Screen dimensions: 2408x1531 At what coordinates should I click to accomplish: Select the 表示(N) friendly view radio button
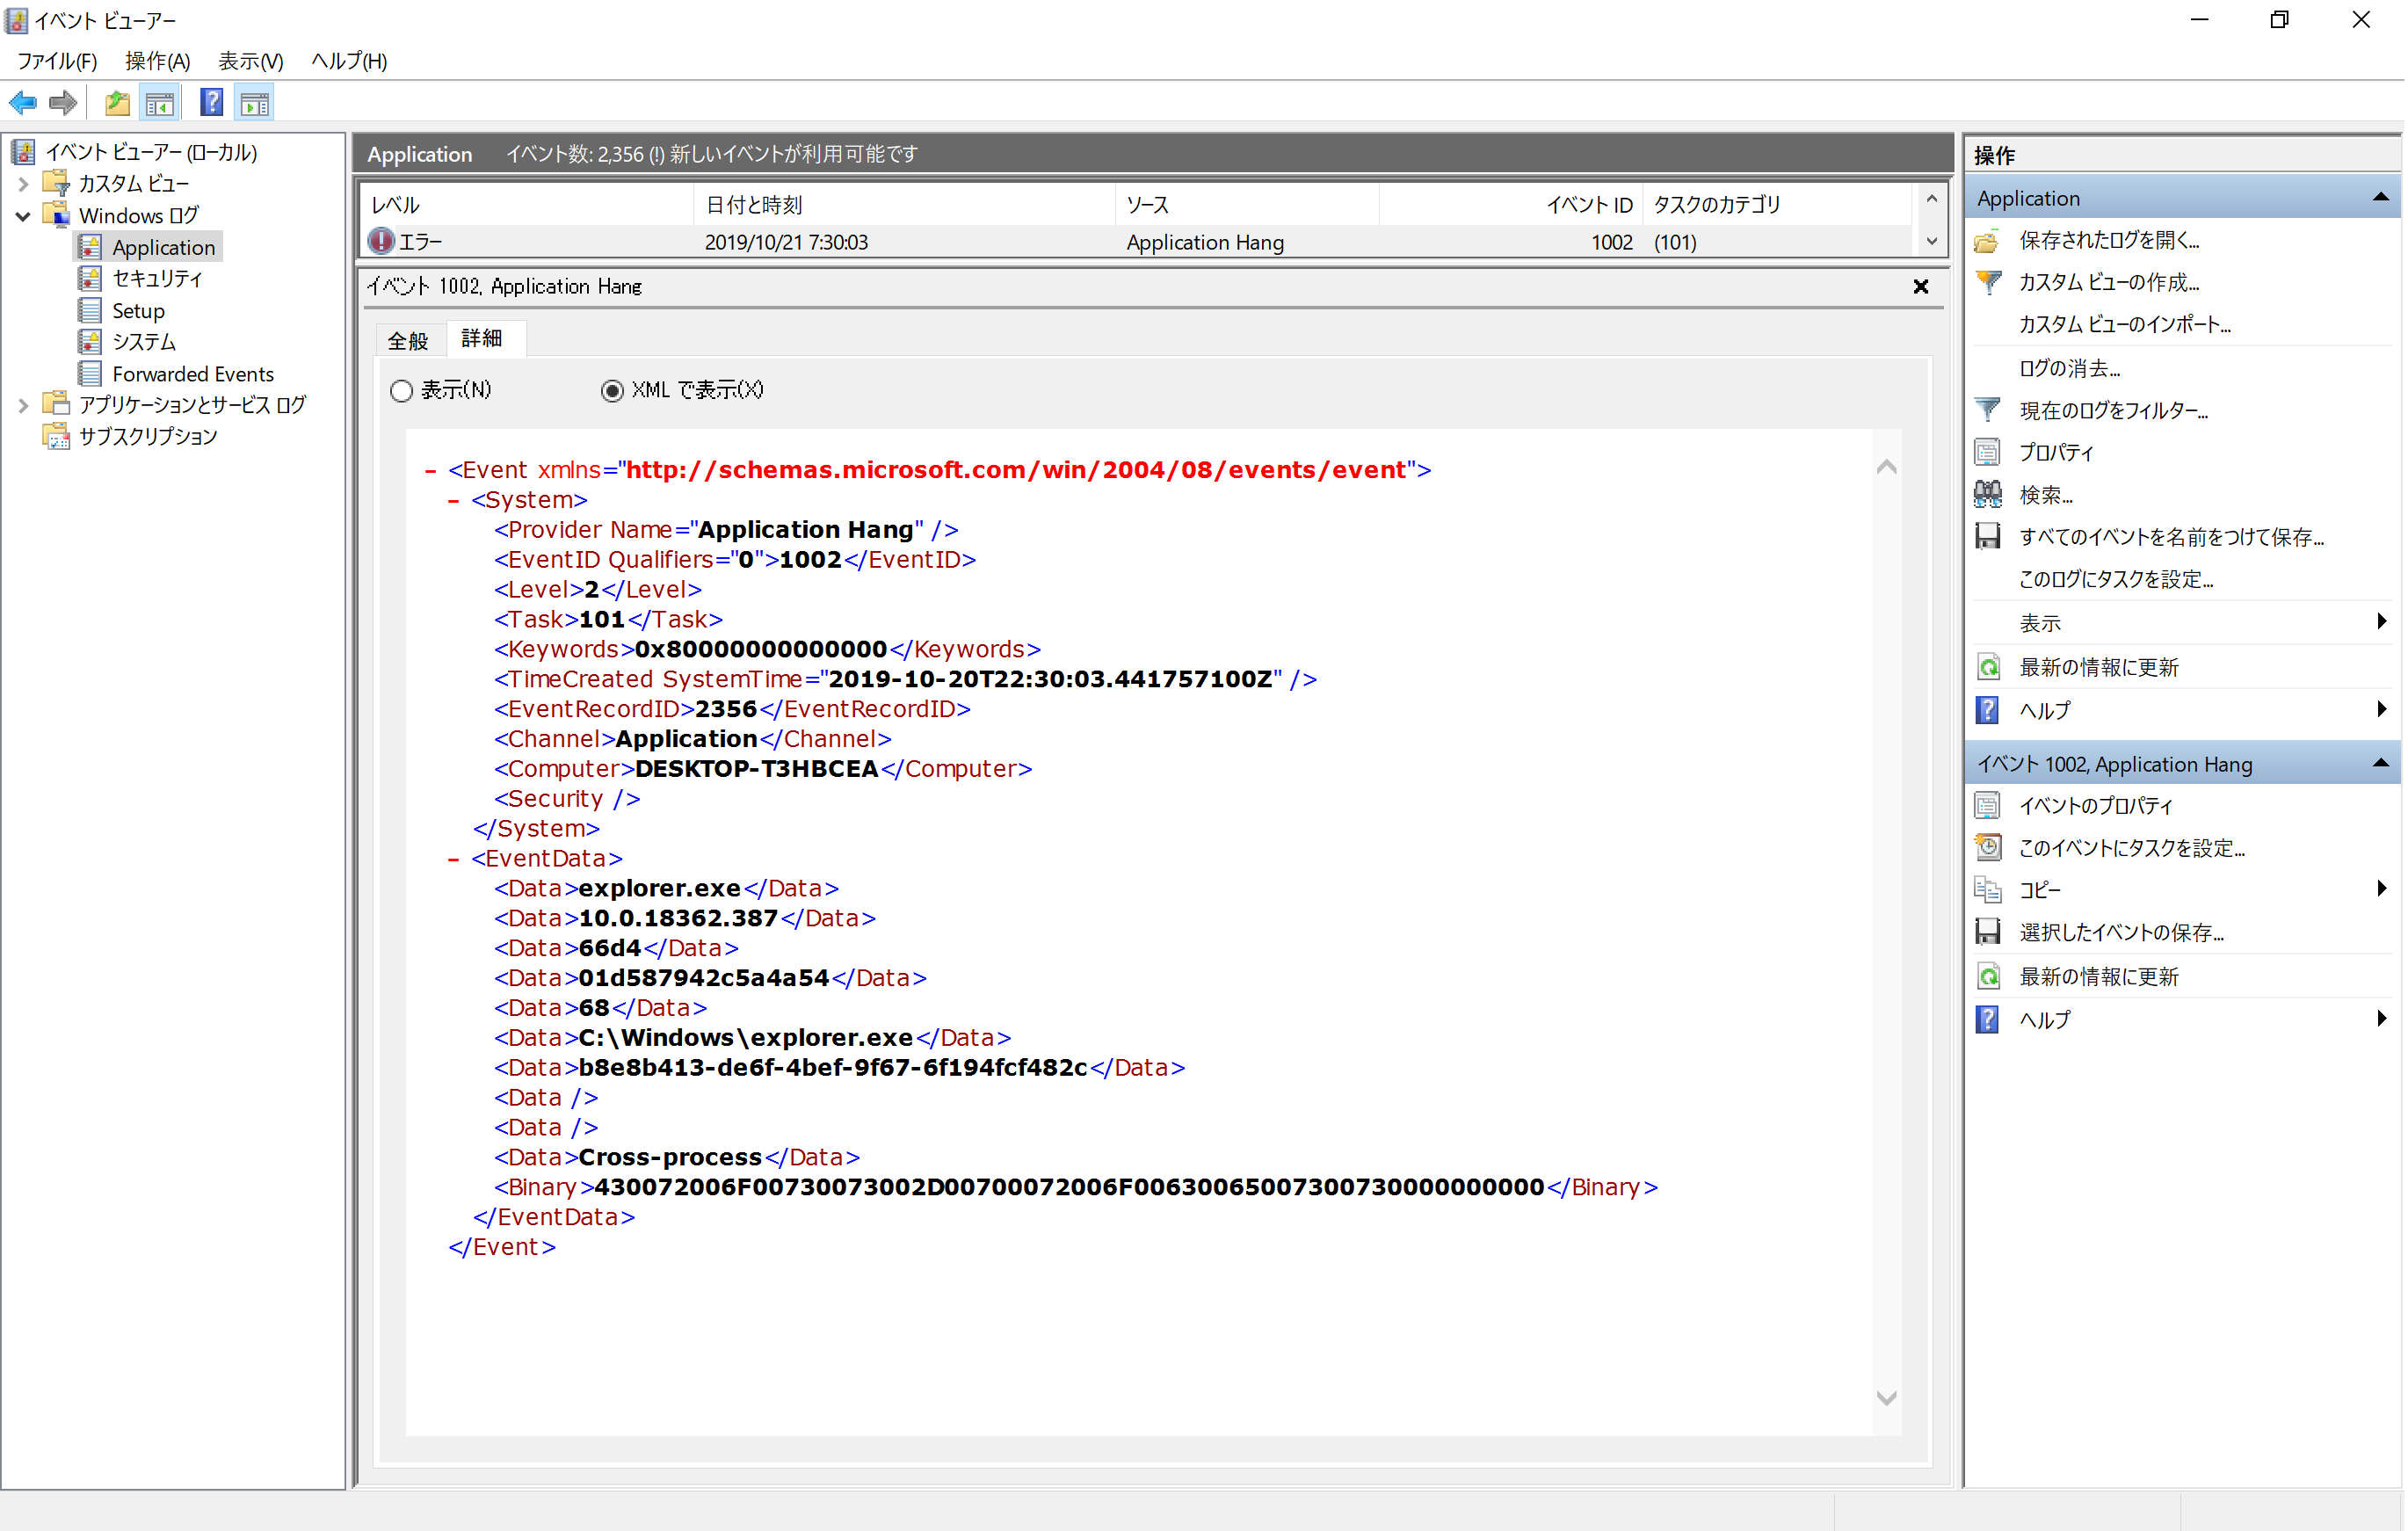tap(401, 391)
